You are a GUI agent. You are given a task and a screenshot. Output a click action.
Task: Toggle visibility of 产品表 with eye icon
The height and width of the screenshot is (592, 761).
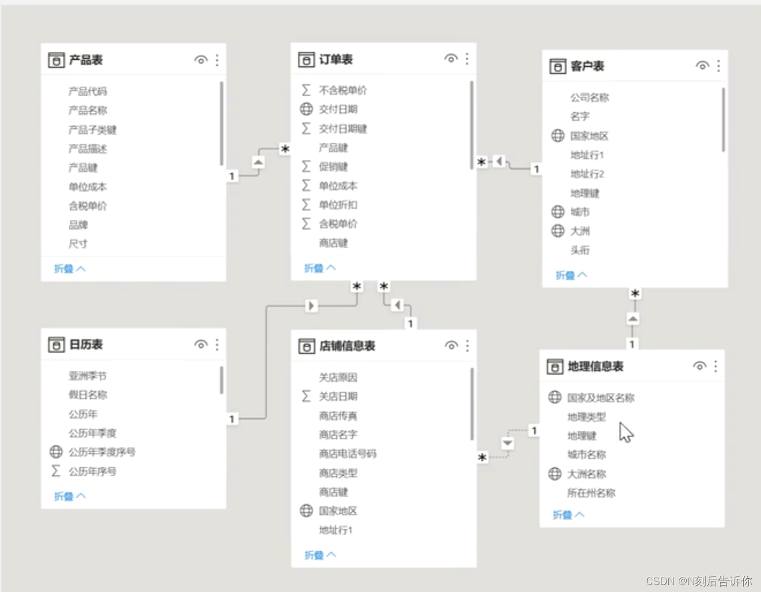click(201, 60)
